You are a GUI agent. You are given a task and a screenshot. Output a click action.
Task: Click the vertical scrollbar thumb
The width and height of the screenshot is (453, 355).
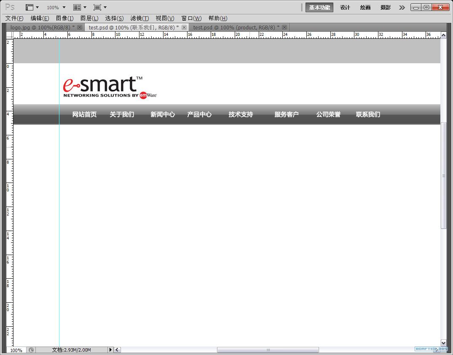(443, 175)
